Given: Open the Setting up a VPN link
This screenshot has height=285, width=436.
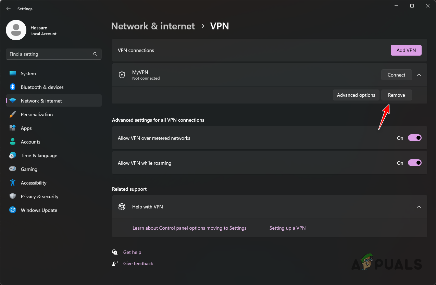Looking at the screenshot, I should pyautogui.click(x=287, y=228).
